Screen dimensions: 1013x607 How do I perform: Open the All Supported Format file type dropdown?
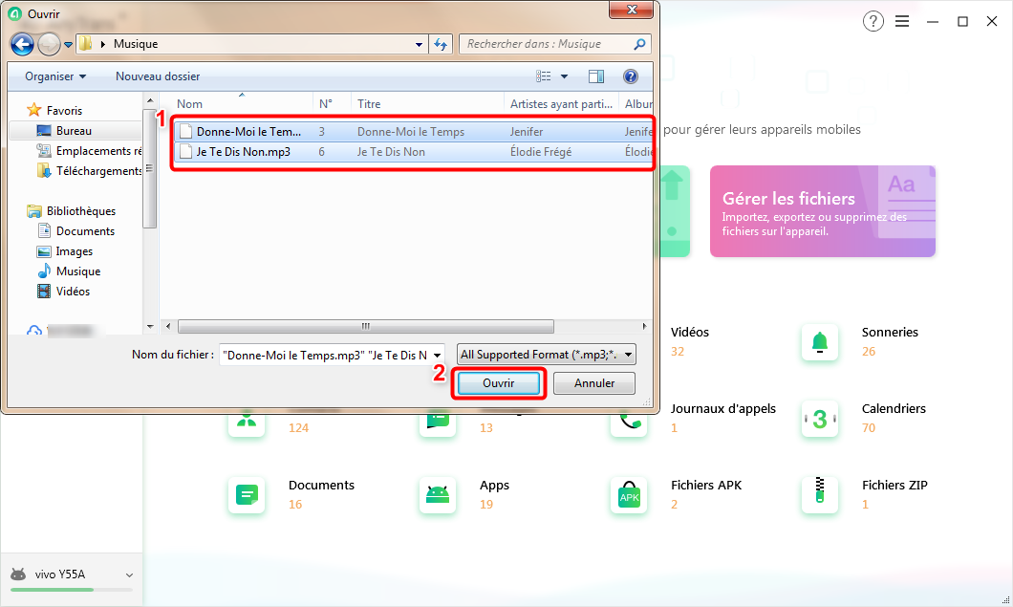545,354
